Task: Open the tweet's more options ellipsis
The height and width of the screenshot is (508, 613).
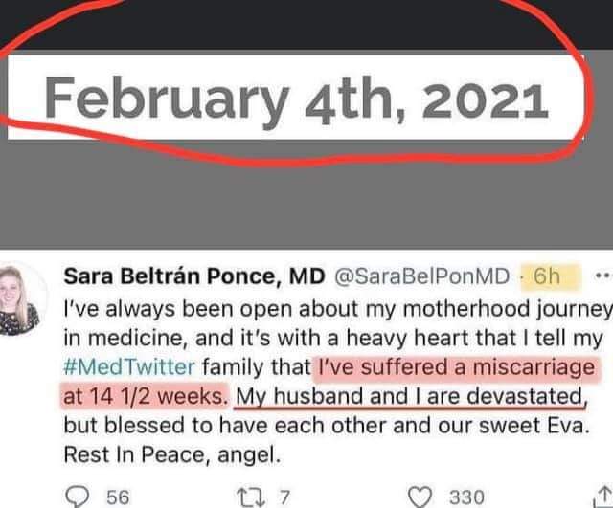Action: (x=602, y=276)
